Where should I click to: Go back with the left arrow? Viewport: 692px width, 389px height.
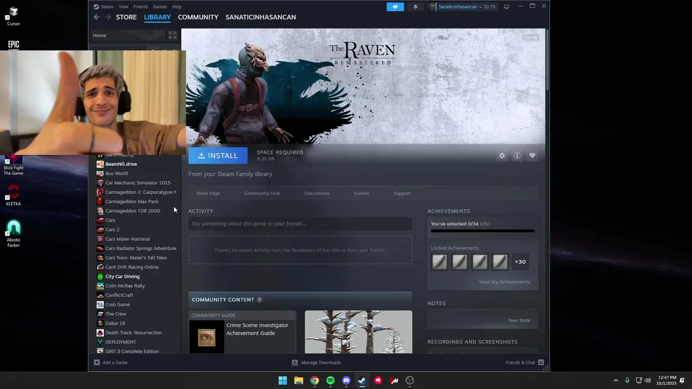(96, 17)
